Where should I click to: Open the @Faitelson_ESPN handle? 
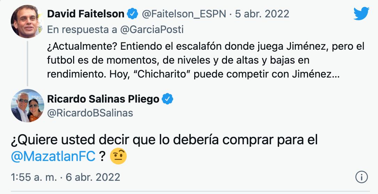pyautogui.click(x=183, y=14)
